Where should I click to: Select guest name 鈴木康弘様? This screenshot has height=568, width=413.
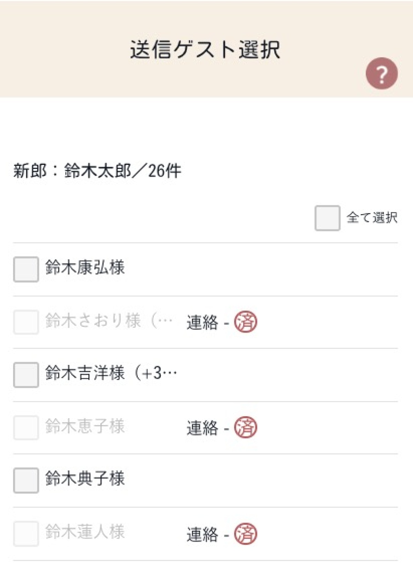[x=85, y=267]
